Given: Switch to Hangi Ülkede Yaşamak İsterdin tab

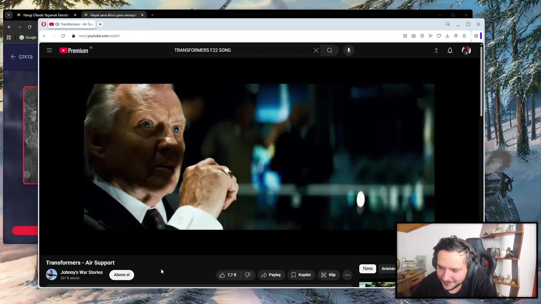Looking at the screenshot, I should tap(45, 15).
